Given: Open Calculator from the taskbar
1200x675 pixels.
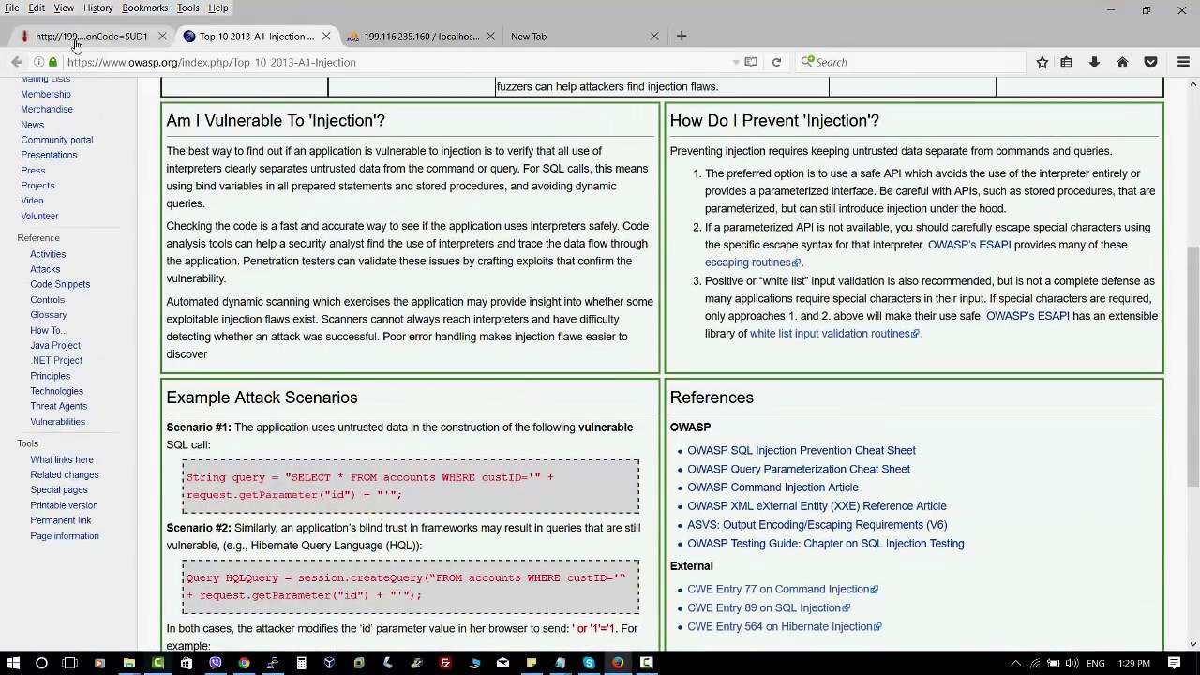Looking at the screenshot, I should 302,663.
